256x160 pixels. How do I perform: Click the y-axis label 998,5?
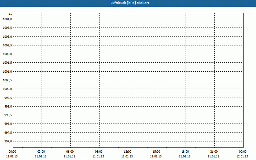pos(8,115)
